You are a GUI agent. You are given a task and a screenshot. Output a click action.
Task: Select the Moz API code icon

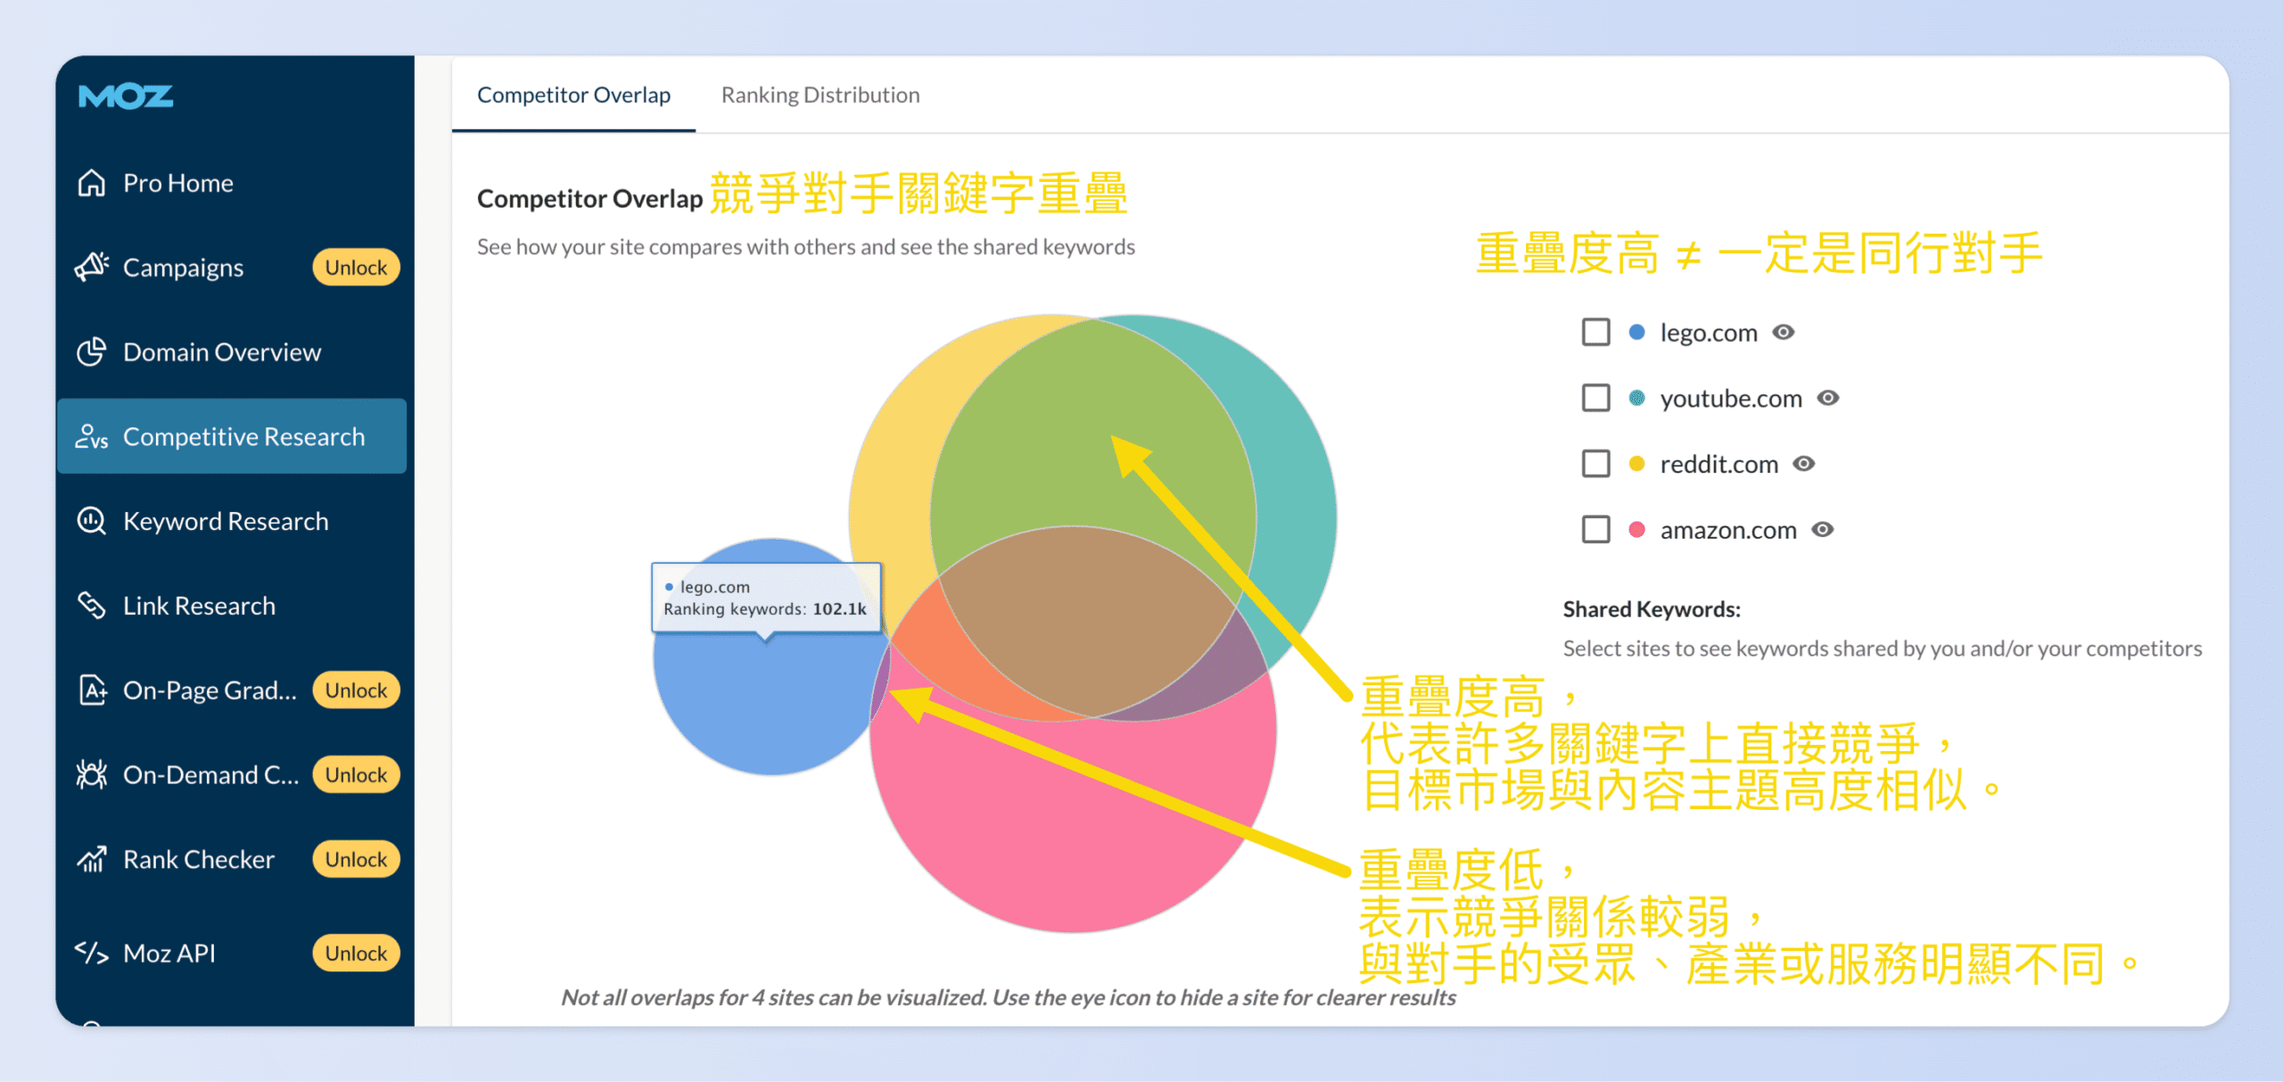pyautogui.click(x=93, y=952)
